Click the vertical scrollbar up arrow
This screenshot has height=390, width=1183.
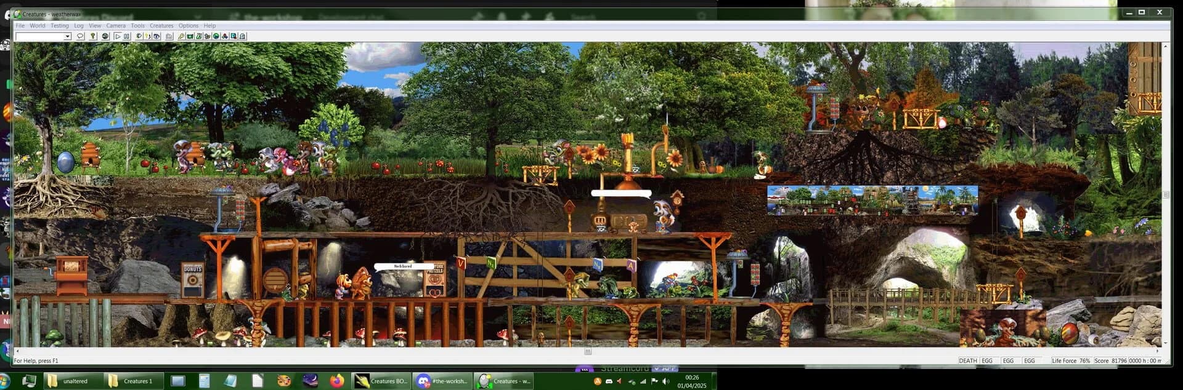pos(1165,46)
